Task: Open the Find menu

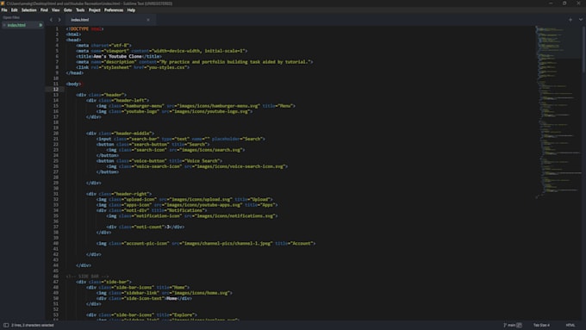Action: point(44,10)
